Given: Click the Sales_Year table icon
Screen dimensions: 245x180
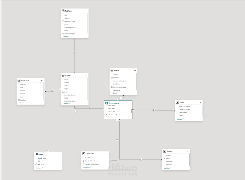Looking at the screenshot, I should pyautogui.click(x=19, y=80).
